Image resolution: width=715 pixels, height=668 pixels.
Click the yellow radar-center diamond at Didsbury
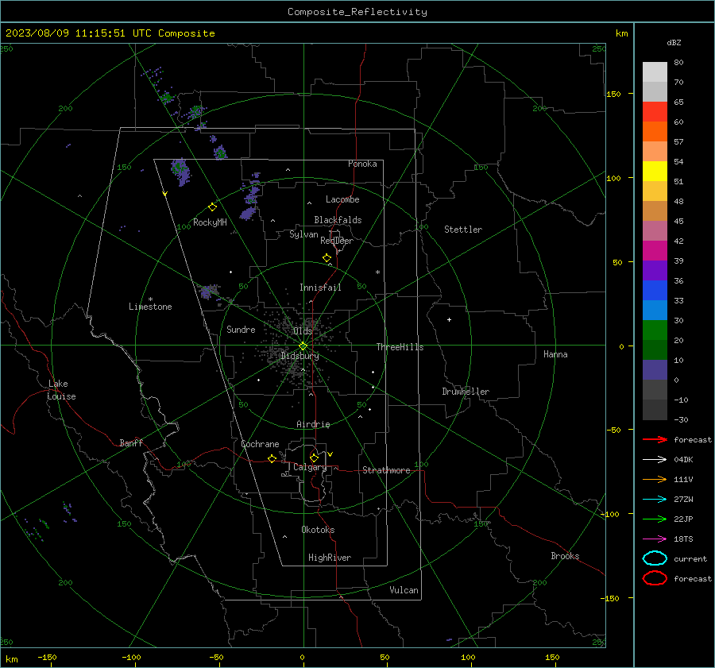pos(303,346)
